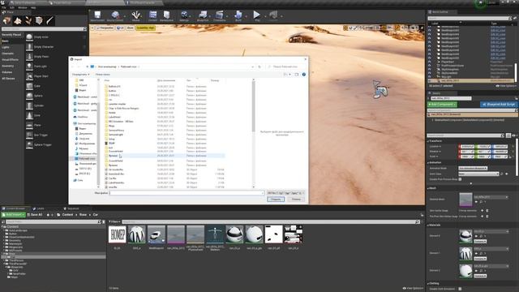Click the Cone placement icon
519x292 pixels.
click(x=29, y=115)
